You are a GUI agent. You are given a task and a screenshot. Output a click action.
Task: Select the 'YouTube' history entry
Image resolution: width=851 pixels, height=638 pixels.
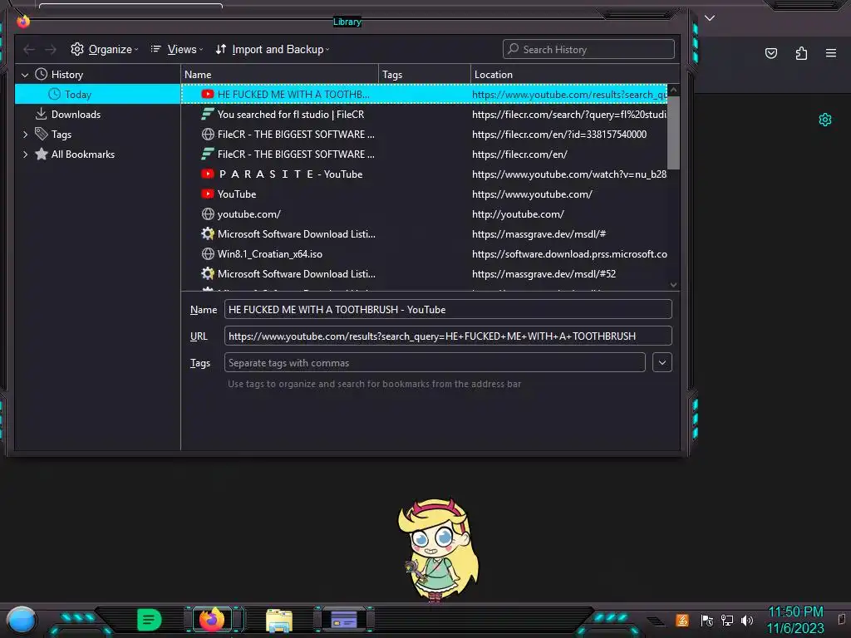(424, 194)
